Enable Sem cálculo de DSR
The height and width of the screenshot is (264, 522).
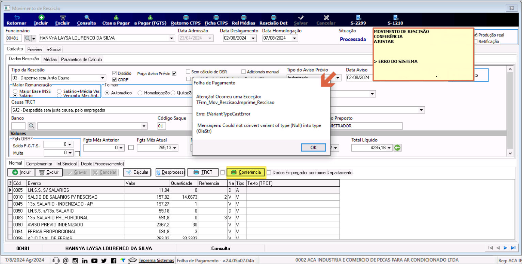click(x=188, y=72)
